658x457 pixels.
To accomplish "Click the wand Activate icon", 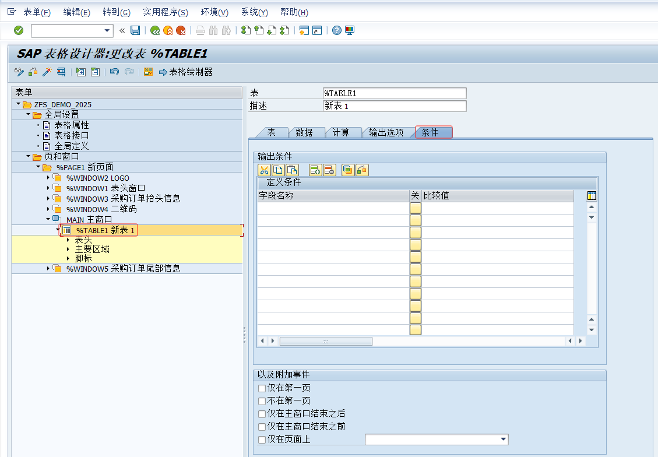I will (47, 72).
